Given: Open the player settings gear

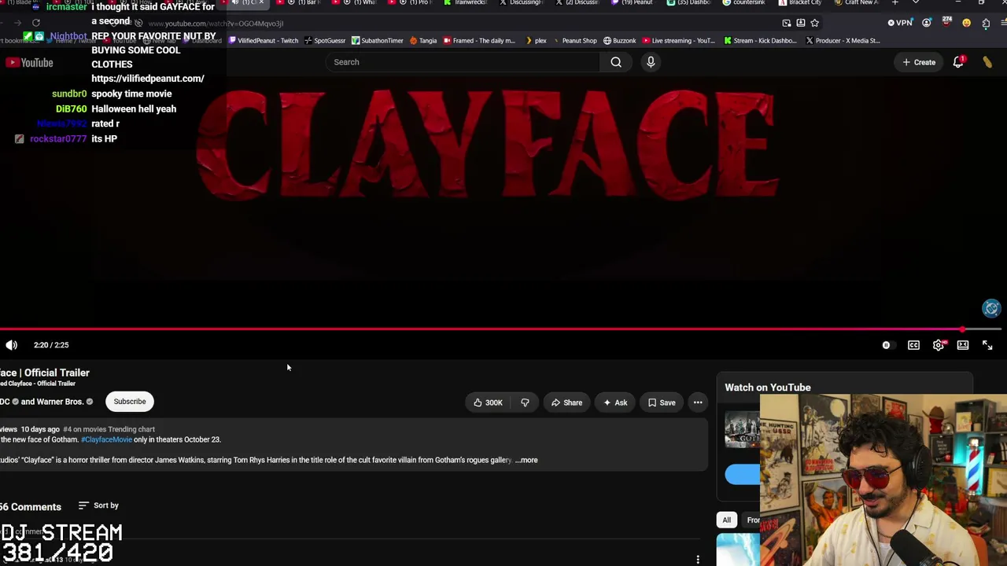Looking at the screenshot, I should pyautogui.click(x=939, y=345).
